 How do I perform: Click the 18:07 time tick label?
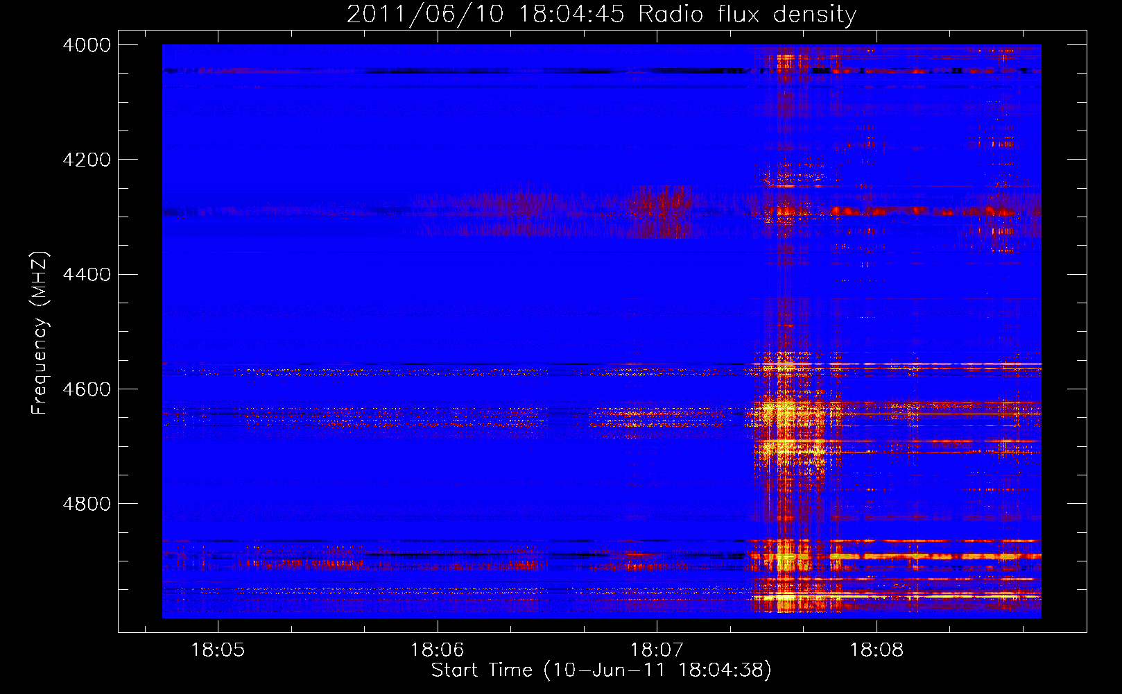click(657, 650)
